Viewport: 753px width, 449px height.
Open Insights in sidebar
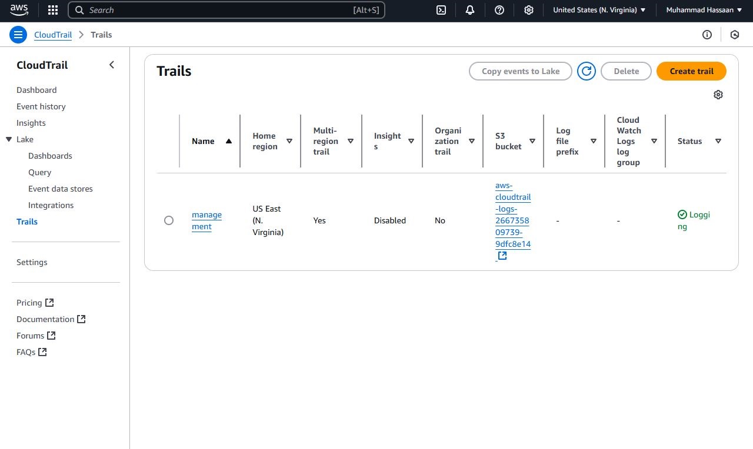pyautogui.click(x=31, y=123)
